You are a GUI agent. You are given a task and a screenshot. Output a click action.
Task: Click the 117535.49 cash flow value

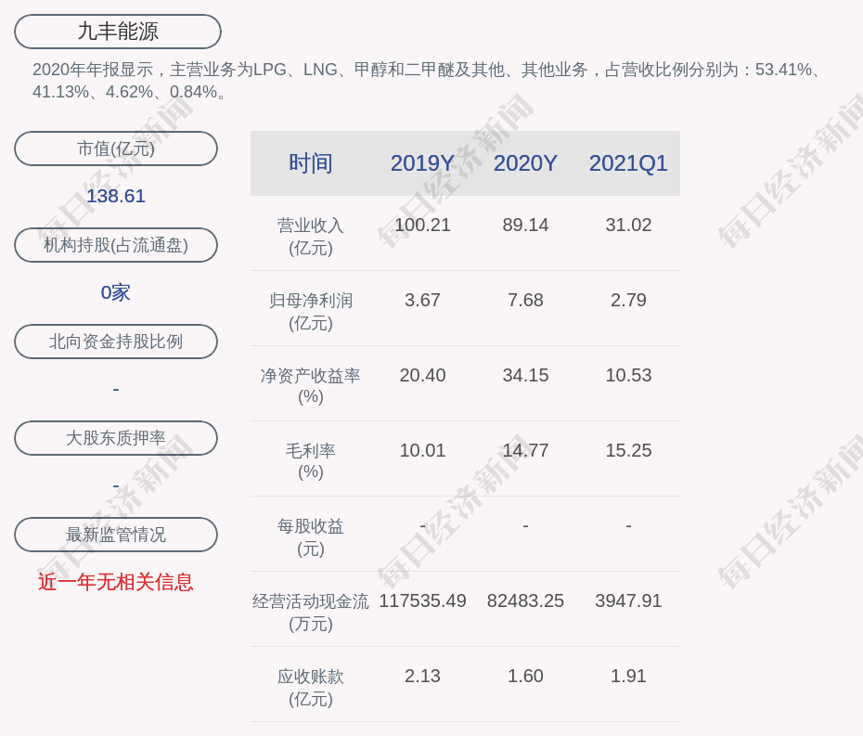tap(422, 600)
